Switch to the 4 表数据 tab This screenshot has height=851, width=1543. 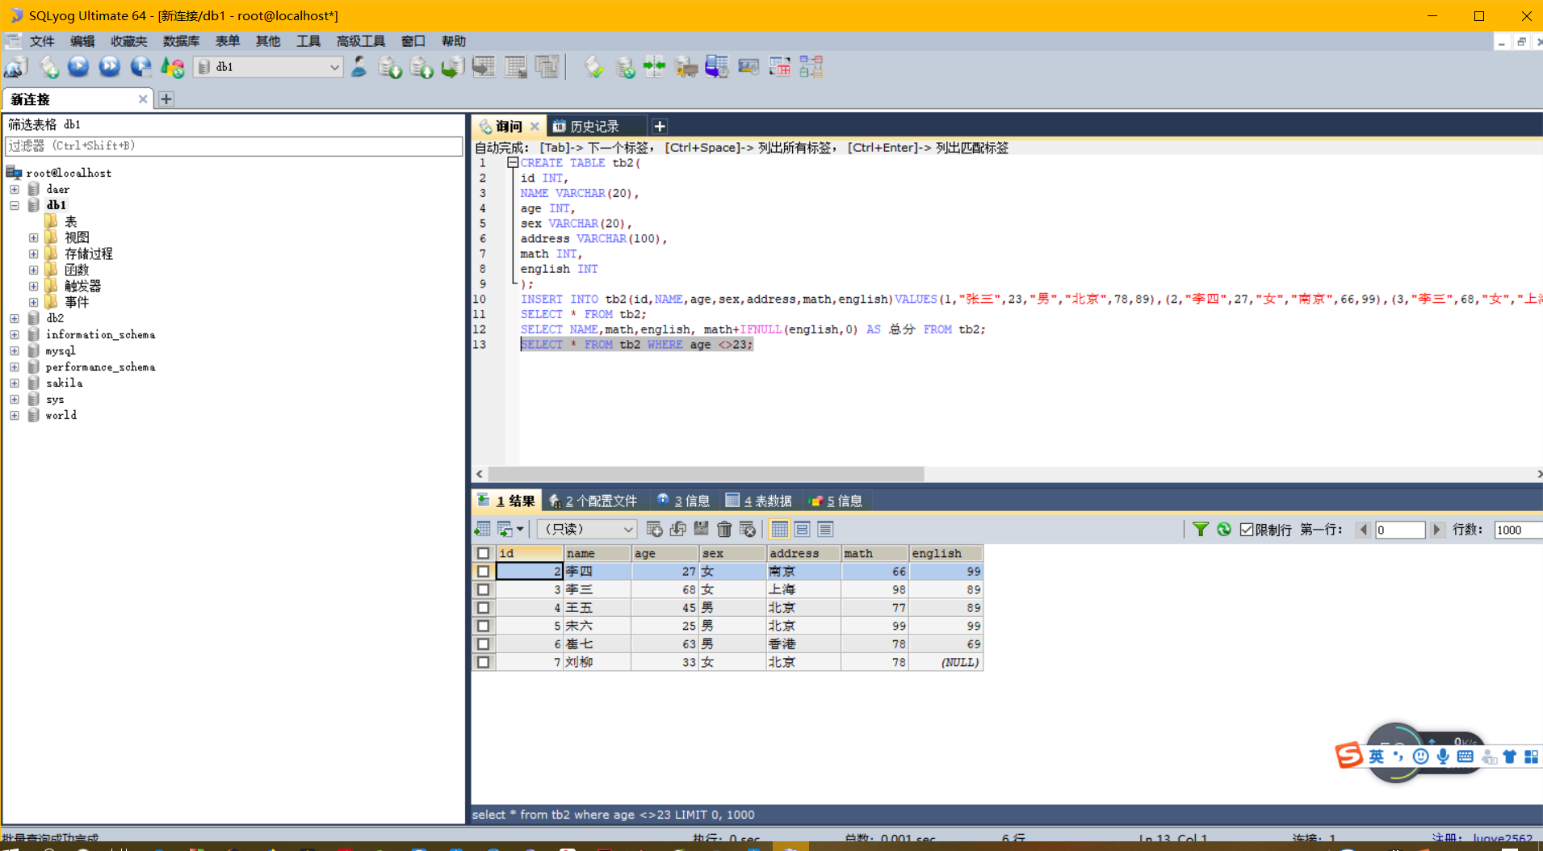click(759, 501)
